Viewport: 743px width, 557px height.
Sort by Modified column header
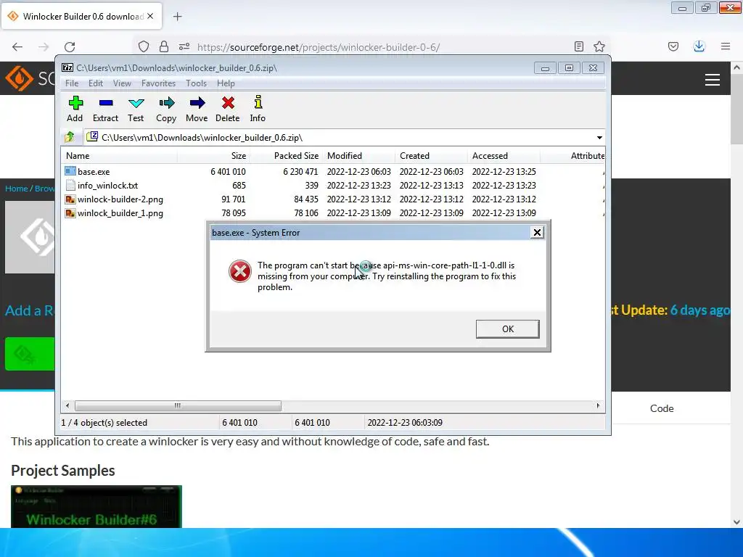tap(358, 156)
